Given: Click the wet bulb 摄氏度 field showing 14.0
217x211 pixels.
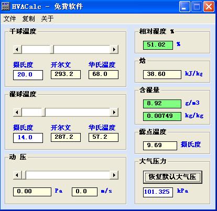Looking at the screenshot, I should click(x=28, y=138).
